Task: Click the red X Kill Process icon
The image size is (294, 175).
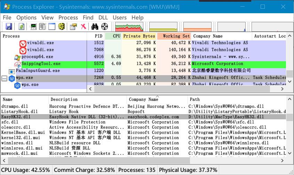Action: tap(84, 26)
